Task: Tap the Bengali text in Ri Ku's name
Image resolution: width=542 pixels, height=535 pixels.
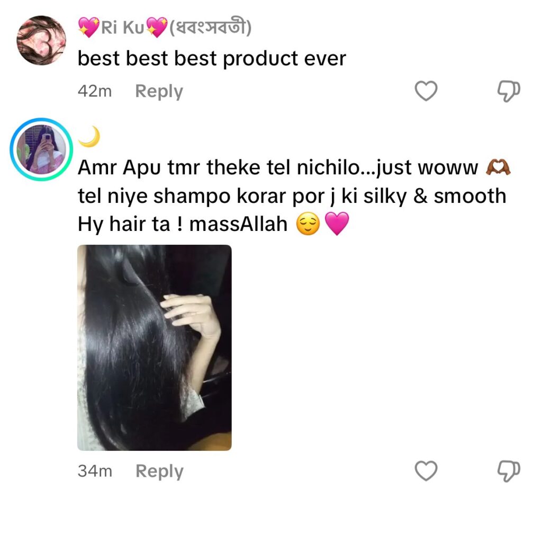Action: tap(210, 28)
